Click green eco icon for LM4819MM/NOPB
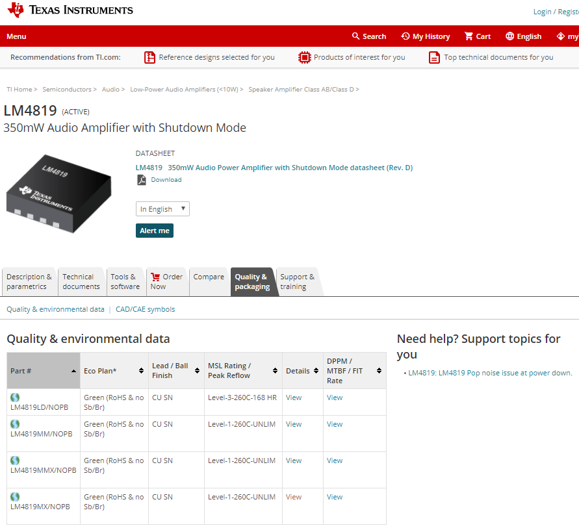This screenshot has height=530, width=579. coord(15,424)
